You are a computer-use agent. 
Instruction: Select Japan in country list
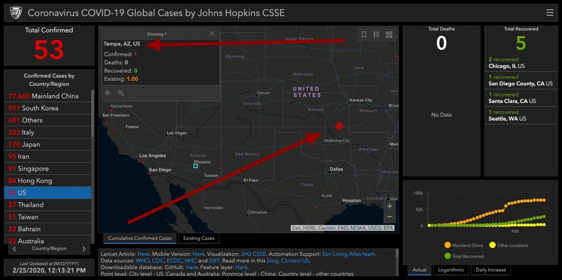coord(48,144)
